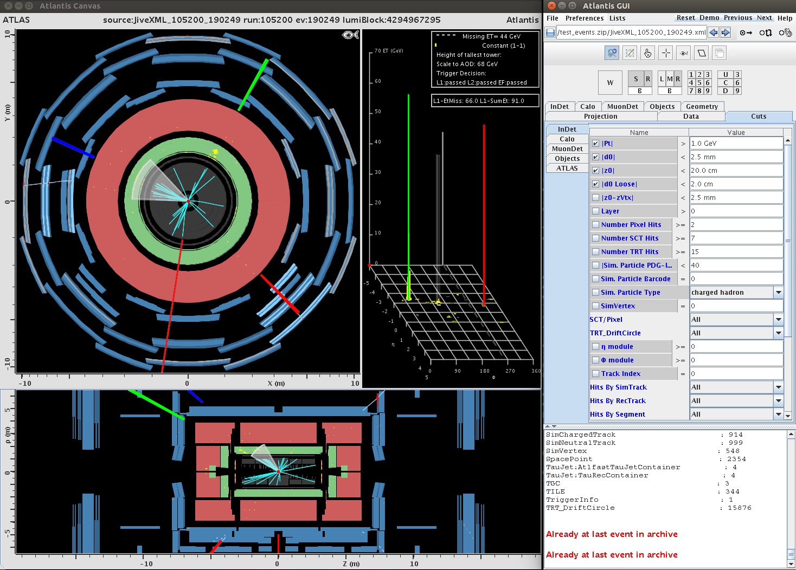Select window 5 in the numbered grid
Viewport: 796px width, 570px height.
[x=699, y=82]
